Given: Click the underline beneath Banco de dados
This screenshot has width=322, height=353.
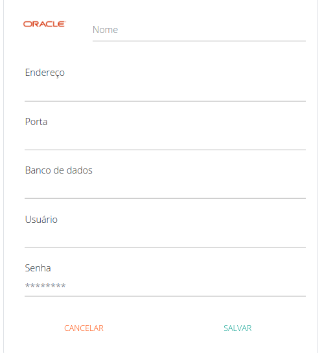Looking at the screenshot, I should click(165, 198).
